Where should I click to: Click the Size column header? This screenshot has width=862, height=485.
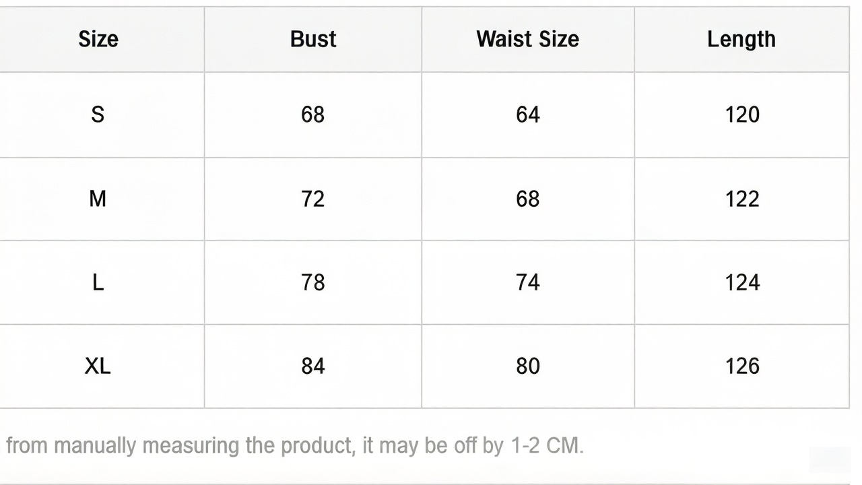pos(98,39)
